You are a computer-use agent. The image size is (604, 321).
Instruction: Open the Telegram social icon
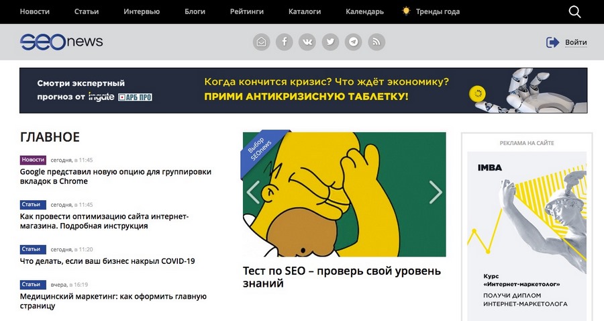pos(353,42)
